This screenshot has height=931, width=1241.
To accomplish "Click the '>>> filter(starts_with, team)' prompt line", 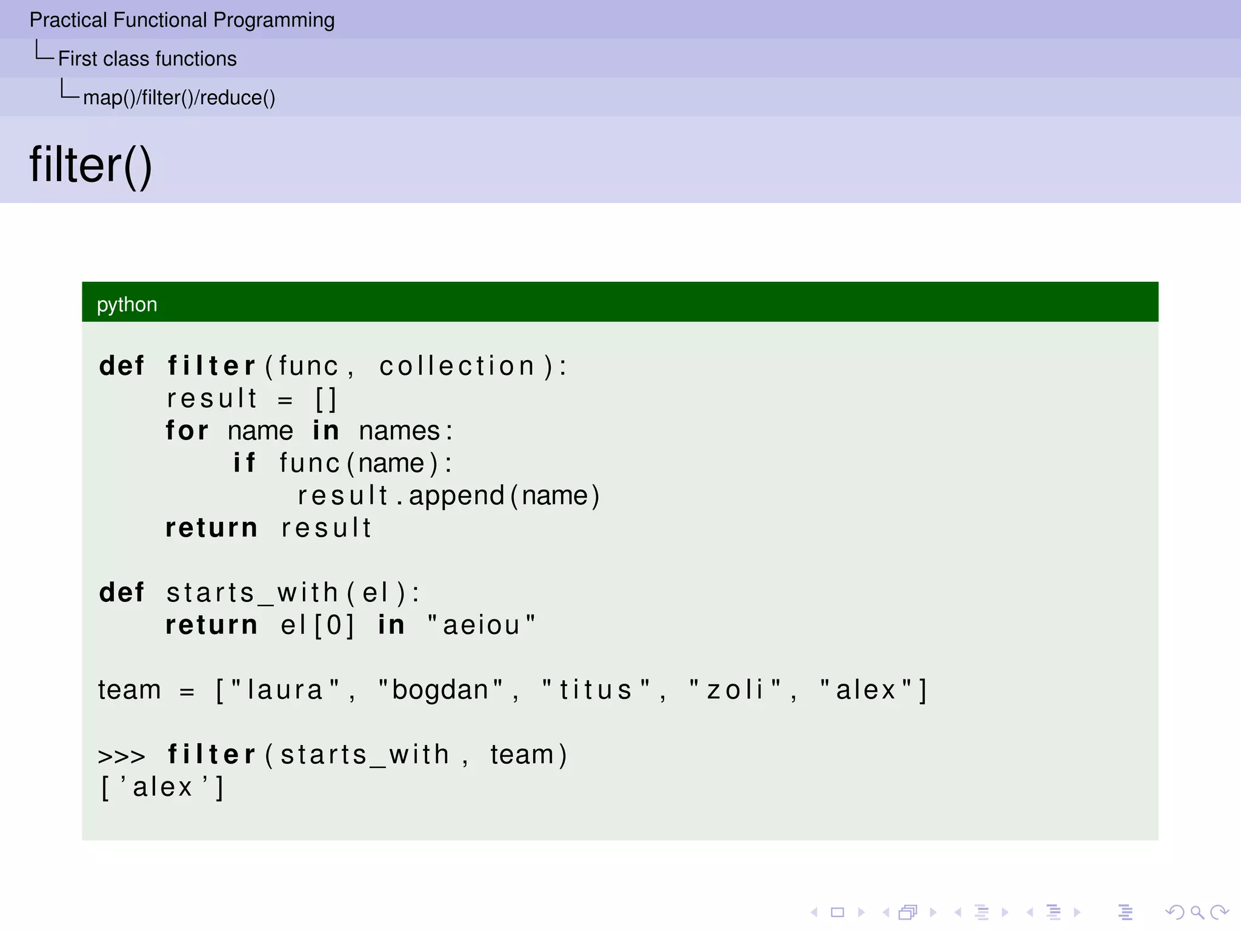I will coord(333,755).
